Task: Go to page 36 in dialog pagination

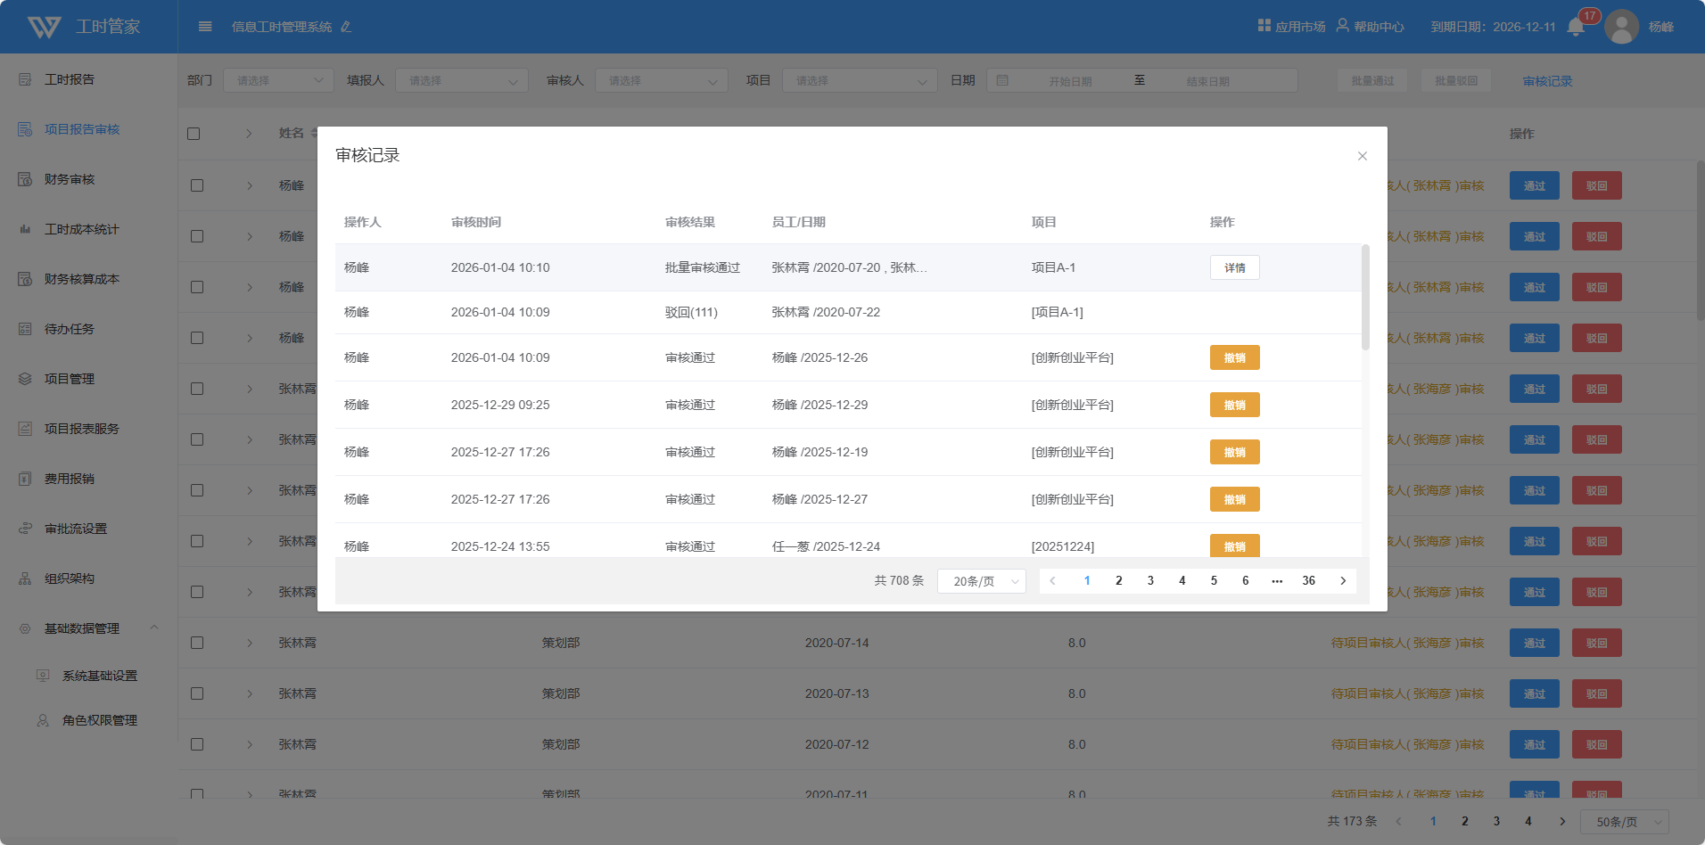Action: (1308, 581)
